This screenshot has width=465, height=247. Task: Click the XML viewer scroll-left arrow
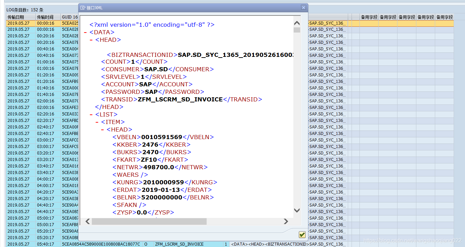(88, 221)
